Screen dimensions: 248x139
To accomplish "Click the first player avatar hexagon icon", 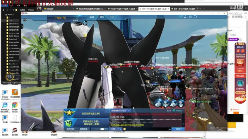I will coord(158,104).
